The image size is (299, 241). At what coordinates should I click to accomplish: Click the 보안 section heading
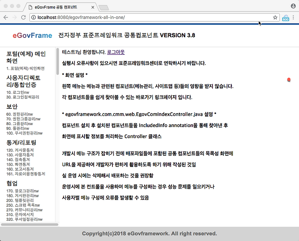[x=12, y=106]
